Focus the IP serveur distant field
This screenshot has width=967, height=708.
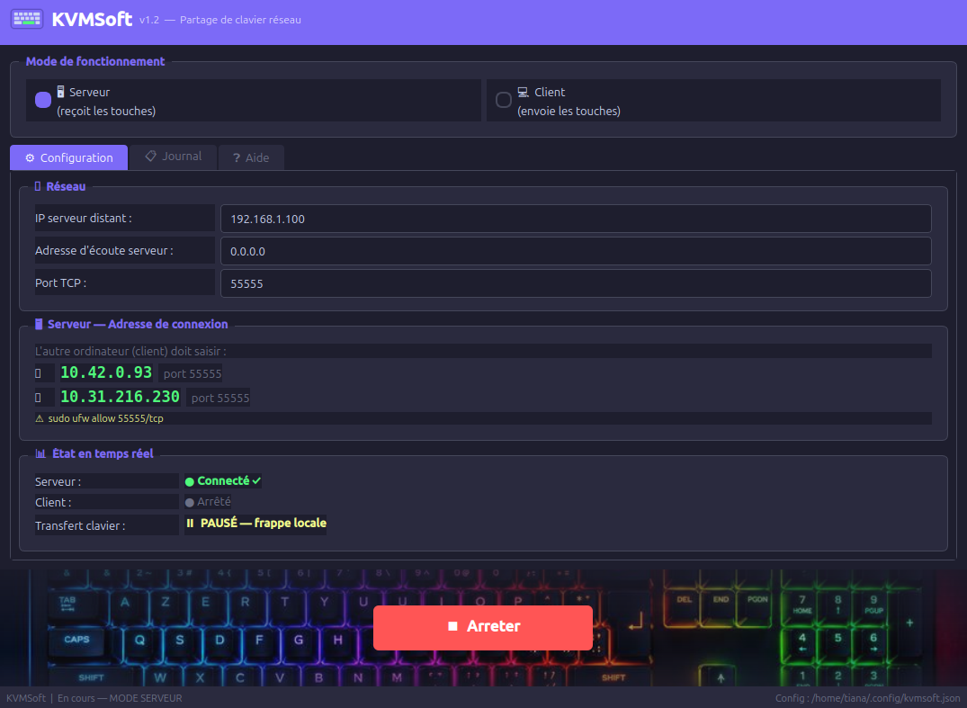pyautogui.click(x=576, y=219)
